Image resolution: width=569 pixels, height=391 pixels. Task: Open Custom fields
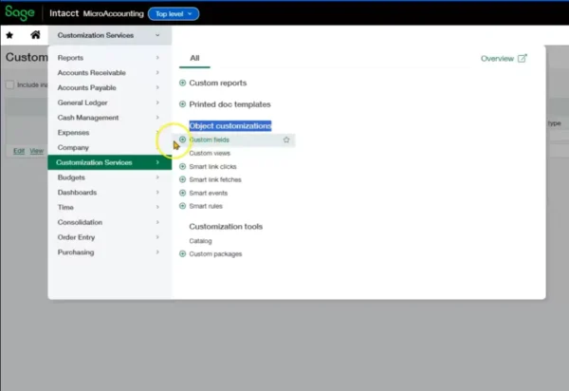coord(209,140)
